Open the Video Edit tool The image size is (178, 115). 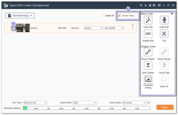click(x=148, y=20)
